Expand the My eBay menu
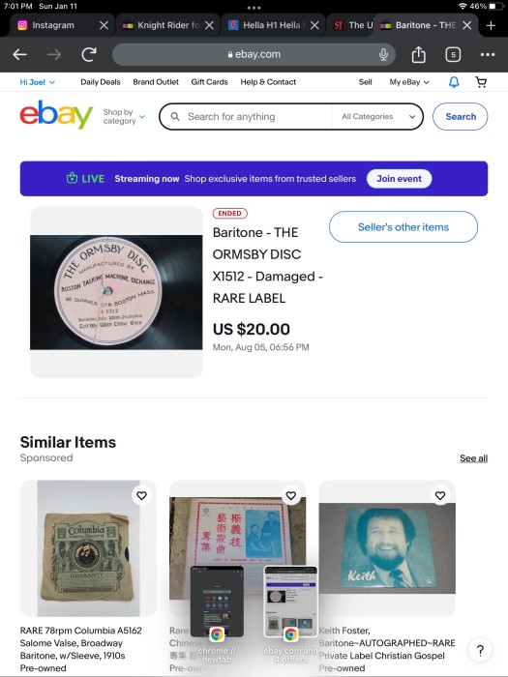Screen dimensions: 508x677 point(409,82)
